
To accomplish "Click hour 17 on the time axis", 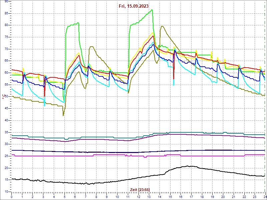I will point(191,196).
